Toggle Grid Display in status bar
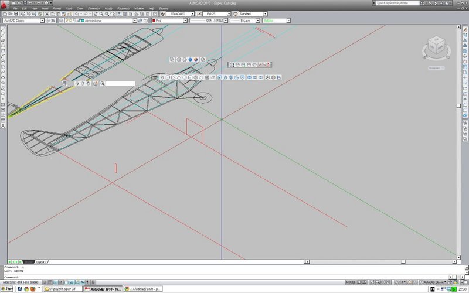 50,282
